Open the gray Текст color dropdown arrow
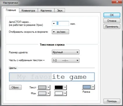 click(x=48, y=87)
